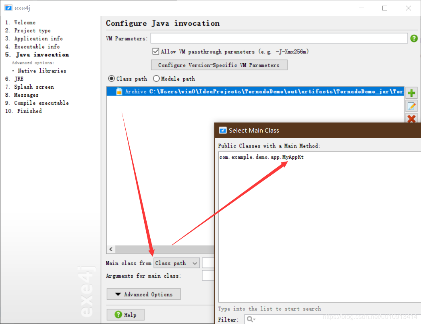
Task: Expand Advanced Options button
Action: pos(144,294)
